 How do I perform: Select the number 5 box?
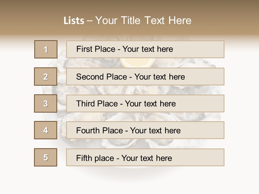[x=46, y=157]
